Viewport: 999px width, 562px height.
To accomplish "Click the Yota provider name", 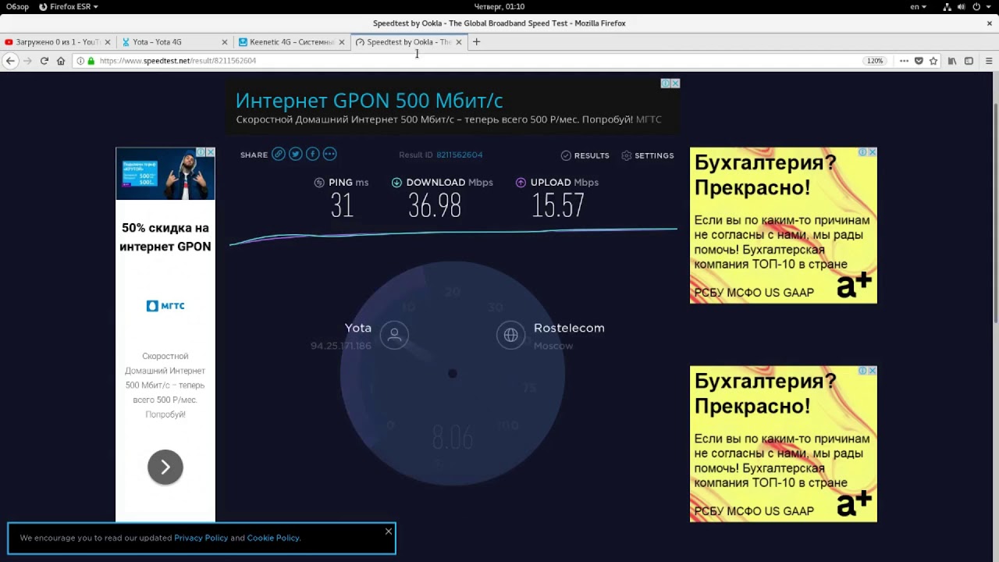I will [358, 328].
